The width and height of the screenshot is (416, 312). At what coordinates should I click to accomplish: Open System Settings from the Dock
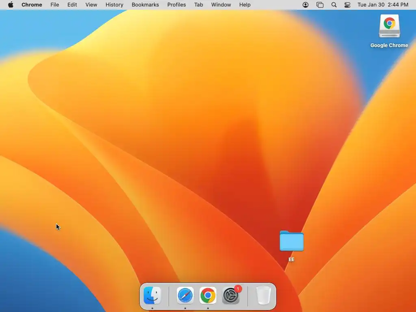[x=231, y=295]
